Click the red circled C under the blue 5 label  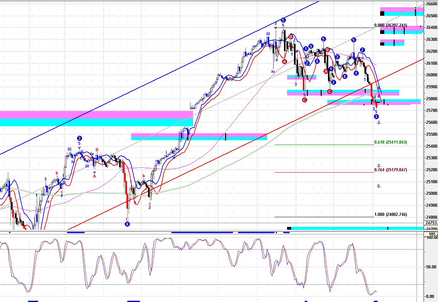[x=304, y=100]
